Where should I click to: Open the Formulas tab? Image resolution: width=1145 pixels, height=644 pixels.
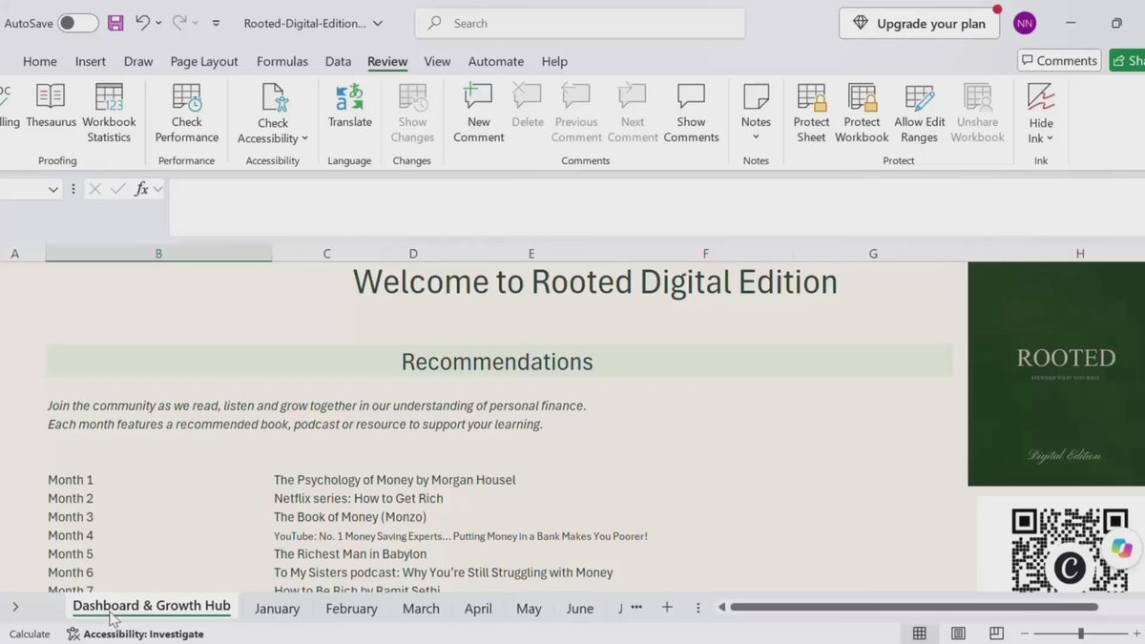pyautogui.click(x=282, y=61)
